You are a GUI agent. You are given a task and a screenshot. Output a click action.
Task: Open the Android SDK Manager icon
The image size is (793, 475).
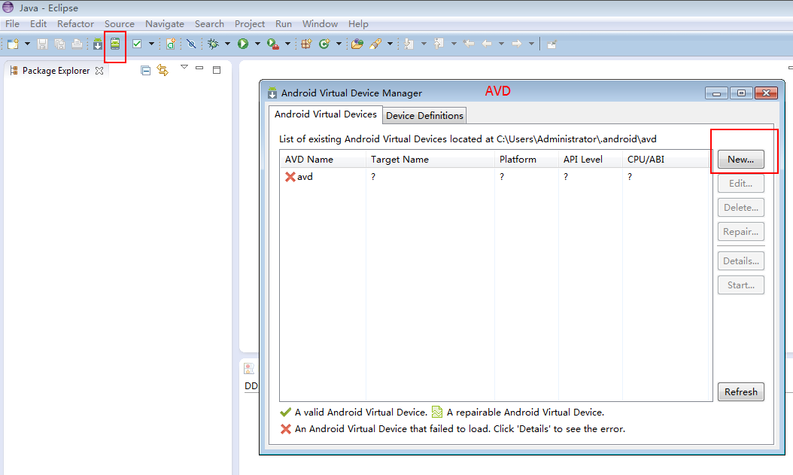[98, 44]
